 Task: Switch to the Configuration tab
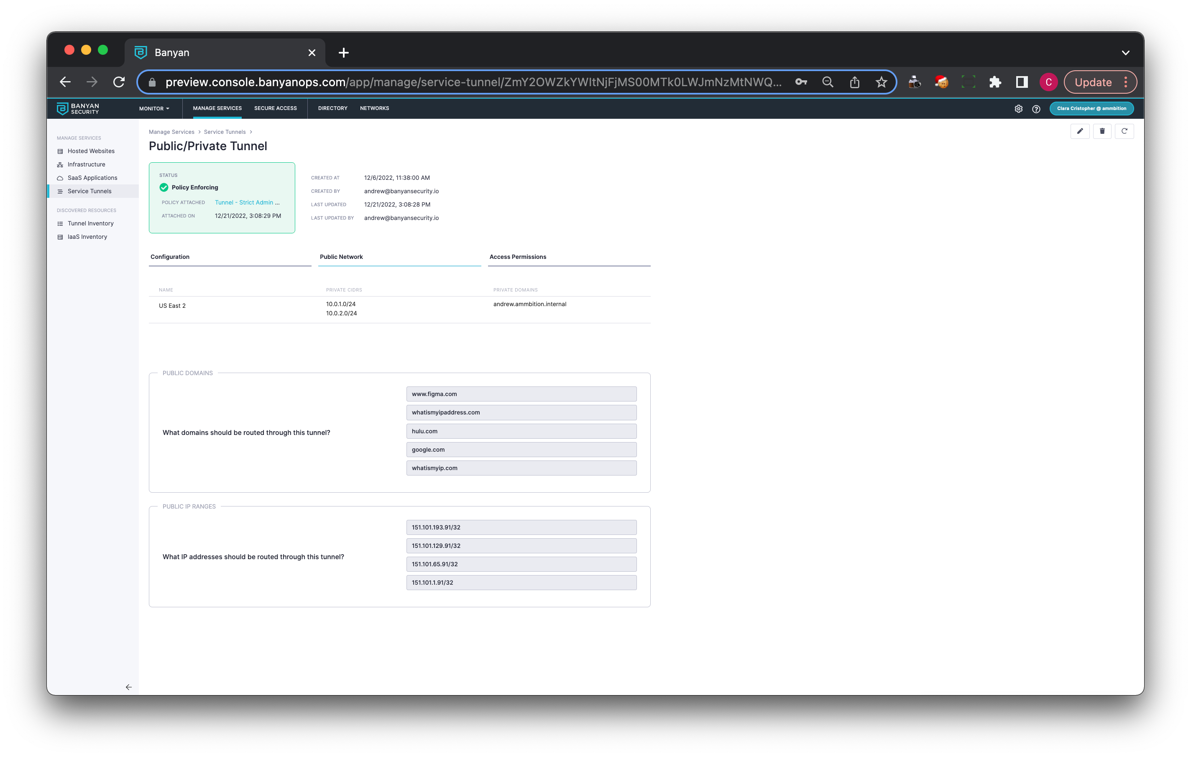(x=170, y=257)
